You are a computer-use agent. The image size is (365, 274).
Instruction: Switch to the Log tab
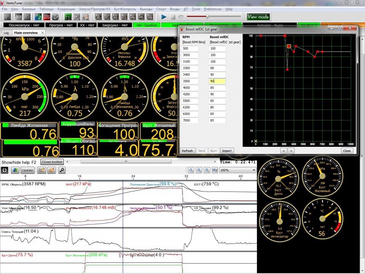pyautogui.click(x=6, y=33)
